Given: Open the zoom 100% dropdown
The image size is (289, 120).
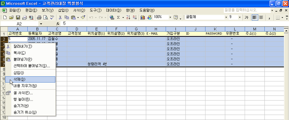Looking at the screenshot, I should coord(170,17).
